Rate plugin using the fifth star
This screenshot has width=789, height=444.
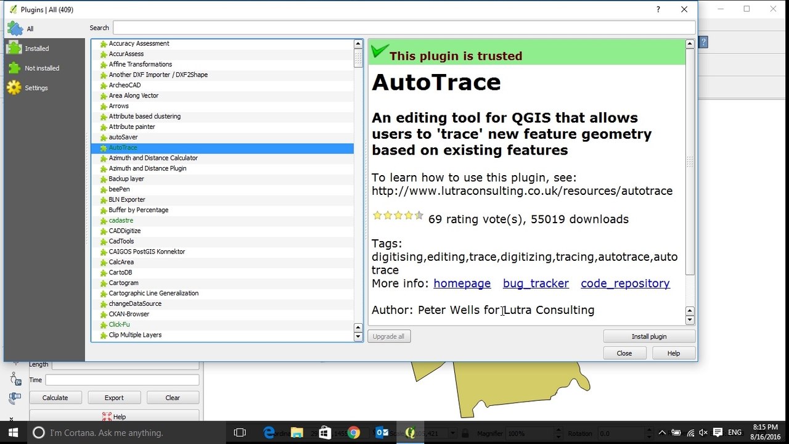coord(419,215)
